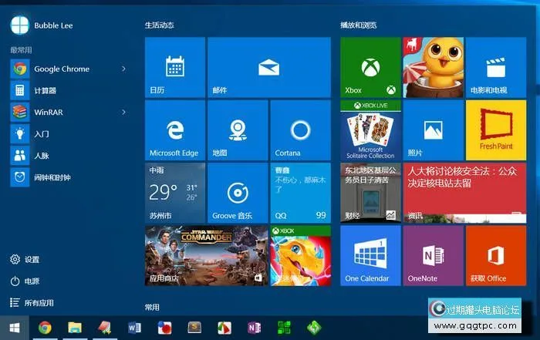Open the Microsoft Solitaire Collection tile
This screenshot has height=340, width=540.
click(370, 130)
